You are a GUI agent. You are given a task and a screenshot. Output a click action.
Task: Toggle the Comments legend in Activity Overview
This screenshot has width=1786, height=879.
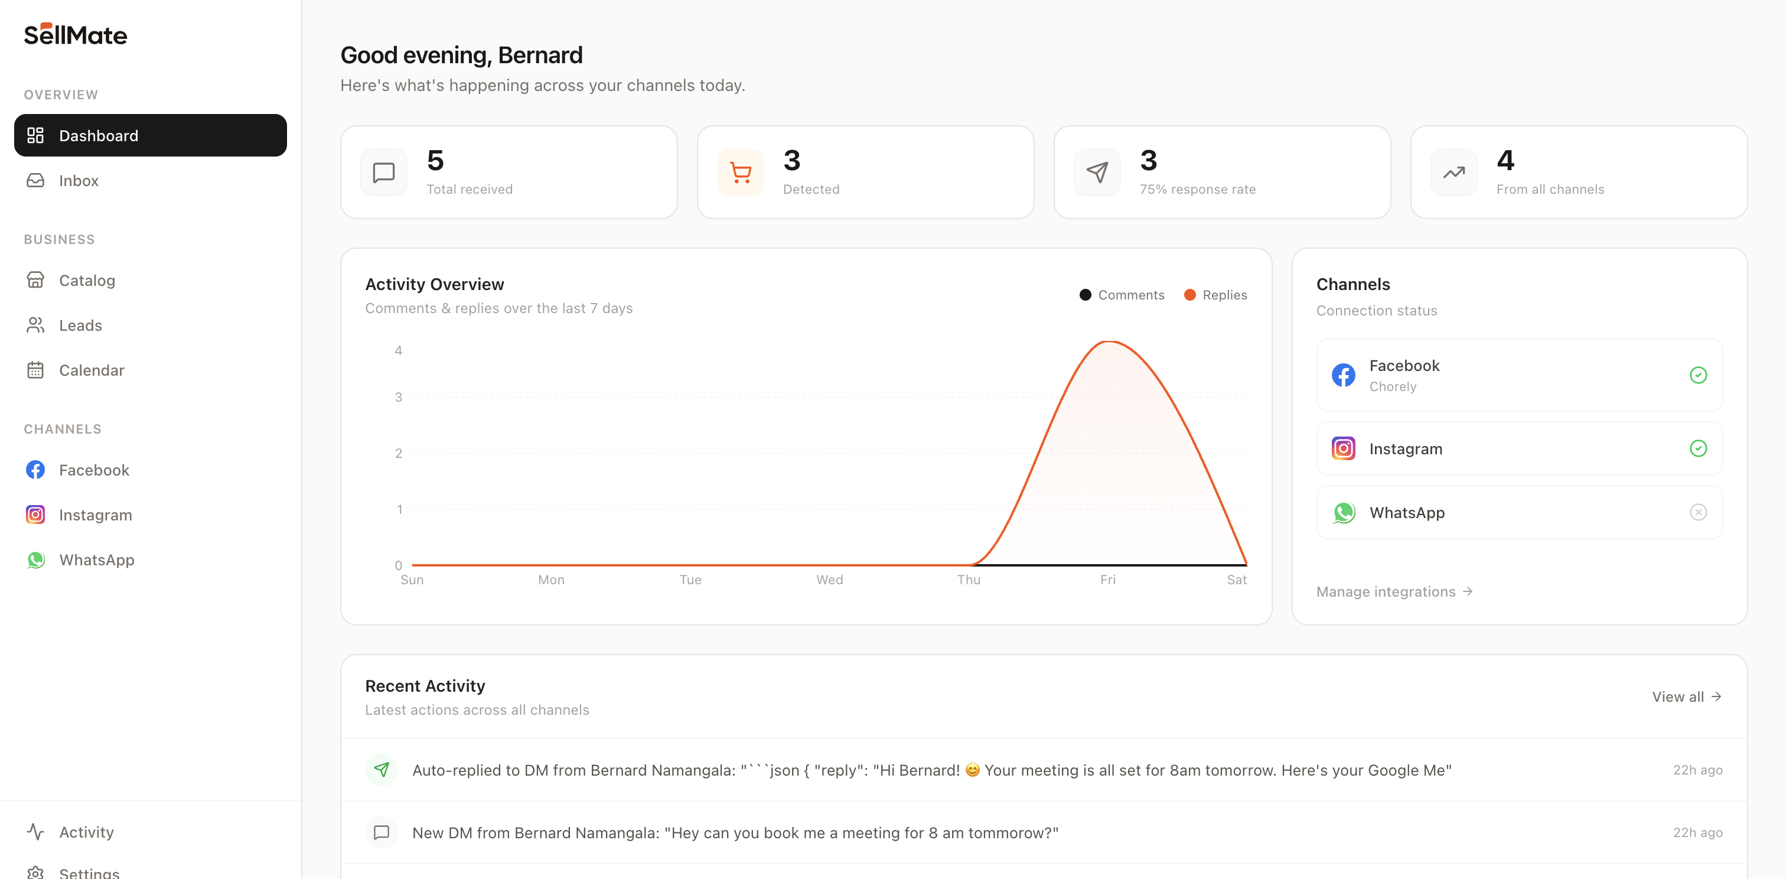click(1122, 295)
